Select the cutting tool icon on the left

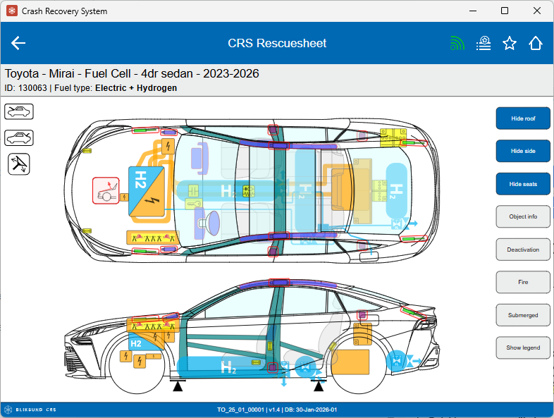tap(19, 164)
